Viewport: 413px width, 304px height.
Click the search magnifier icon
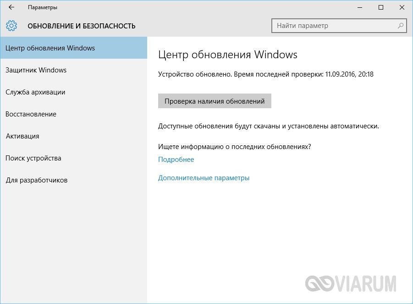tap(400, 26)
